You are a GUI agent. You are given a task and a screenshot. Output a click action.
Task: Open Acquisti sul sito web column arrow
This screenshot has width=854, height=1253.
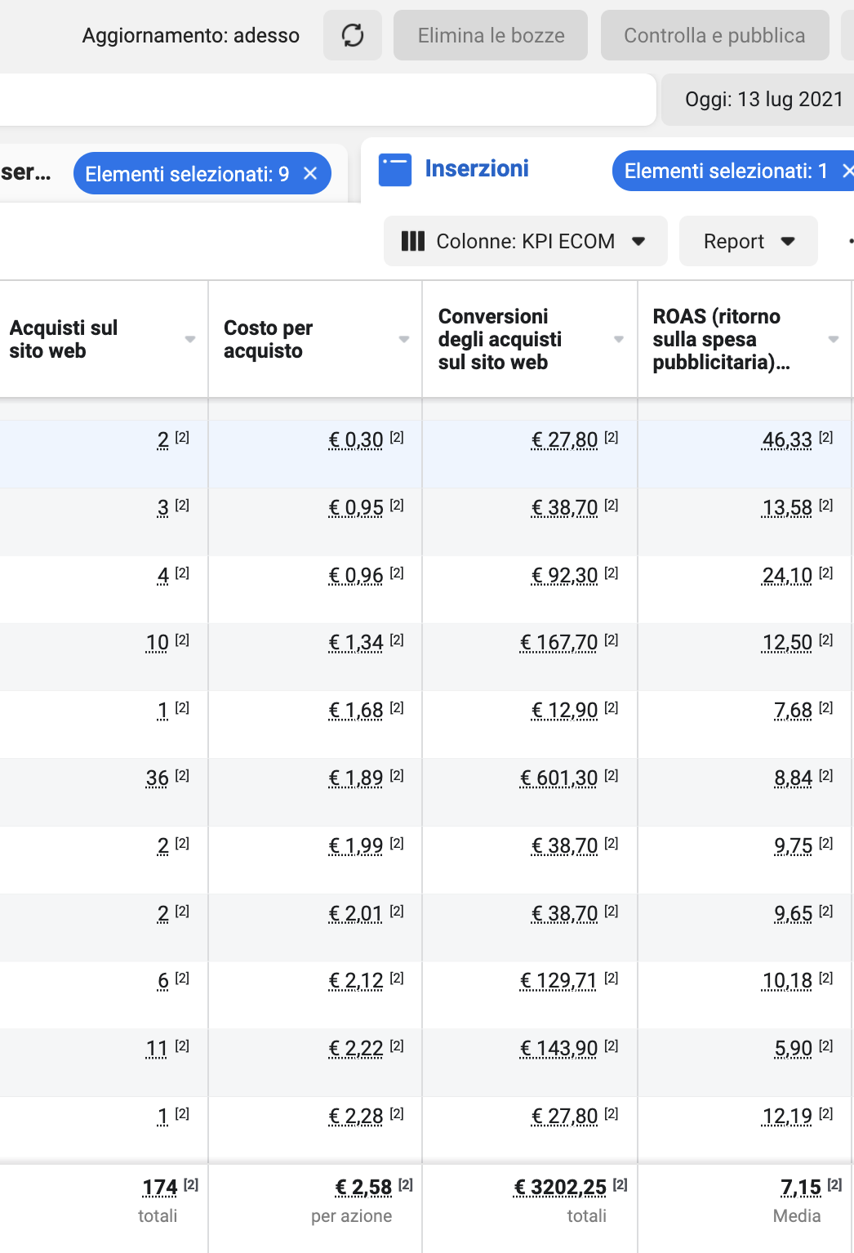190,339
